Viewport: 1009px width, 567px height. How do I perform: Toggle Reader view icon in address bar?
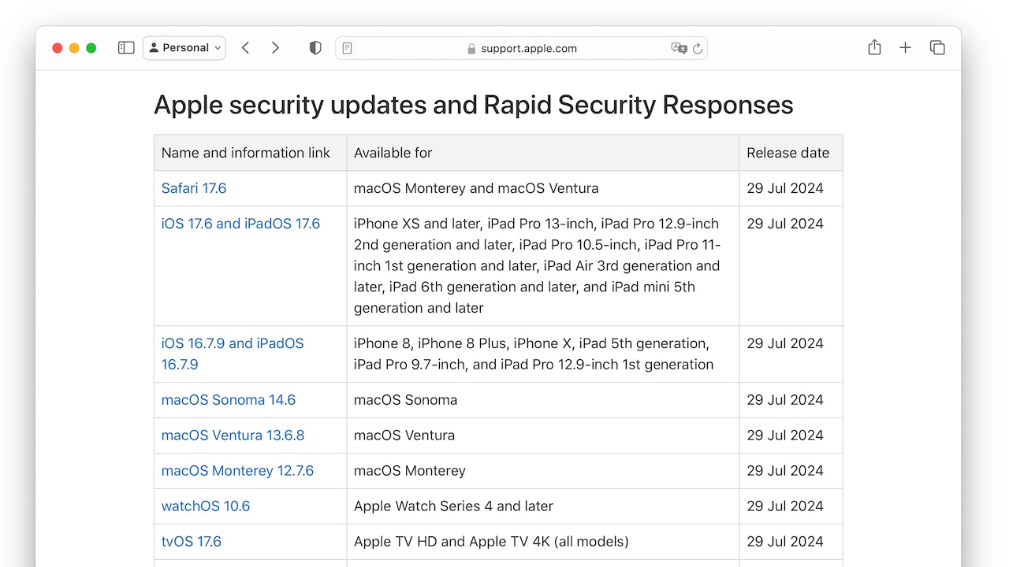click(x=347, y=48)
